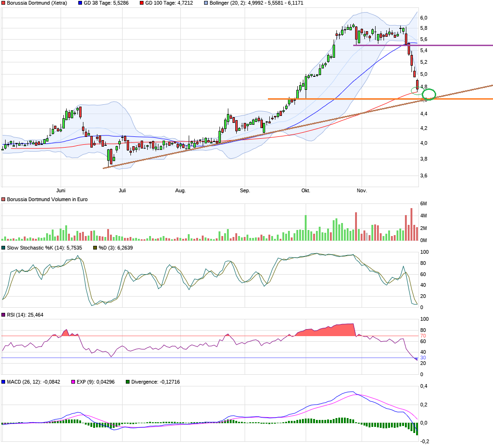
Task: Click the large green circle annotation
Action: 429,94
